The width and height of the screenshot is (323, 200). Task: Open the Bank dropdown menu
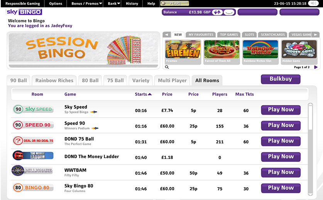[114, 3]
